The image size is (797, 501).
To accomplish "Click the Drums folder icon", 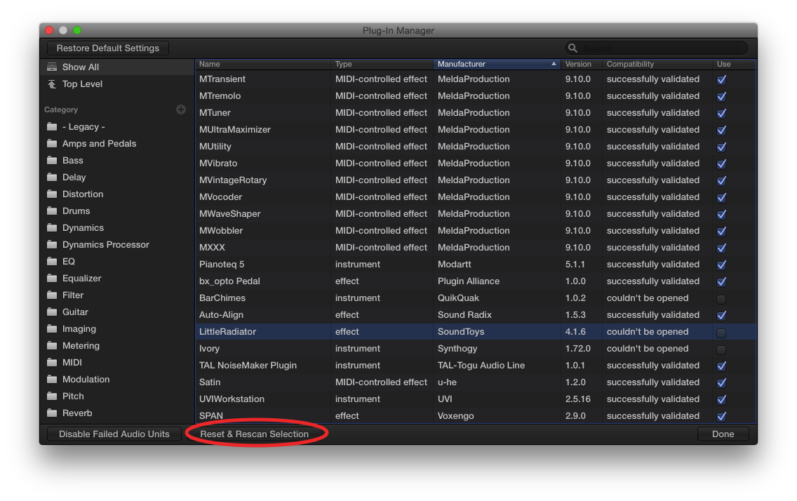I will tap(52, 211).
